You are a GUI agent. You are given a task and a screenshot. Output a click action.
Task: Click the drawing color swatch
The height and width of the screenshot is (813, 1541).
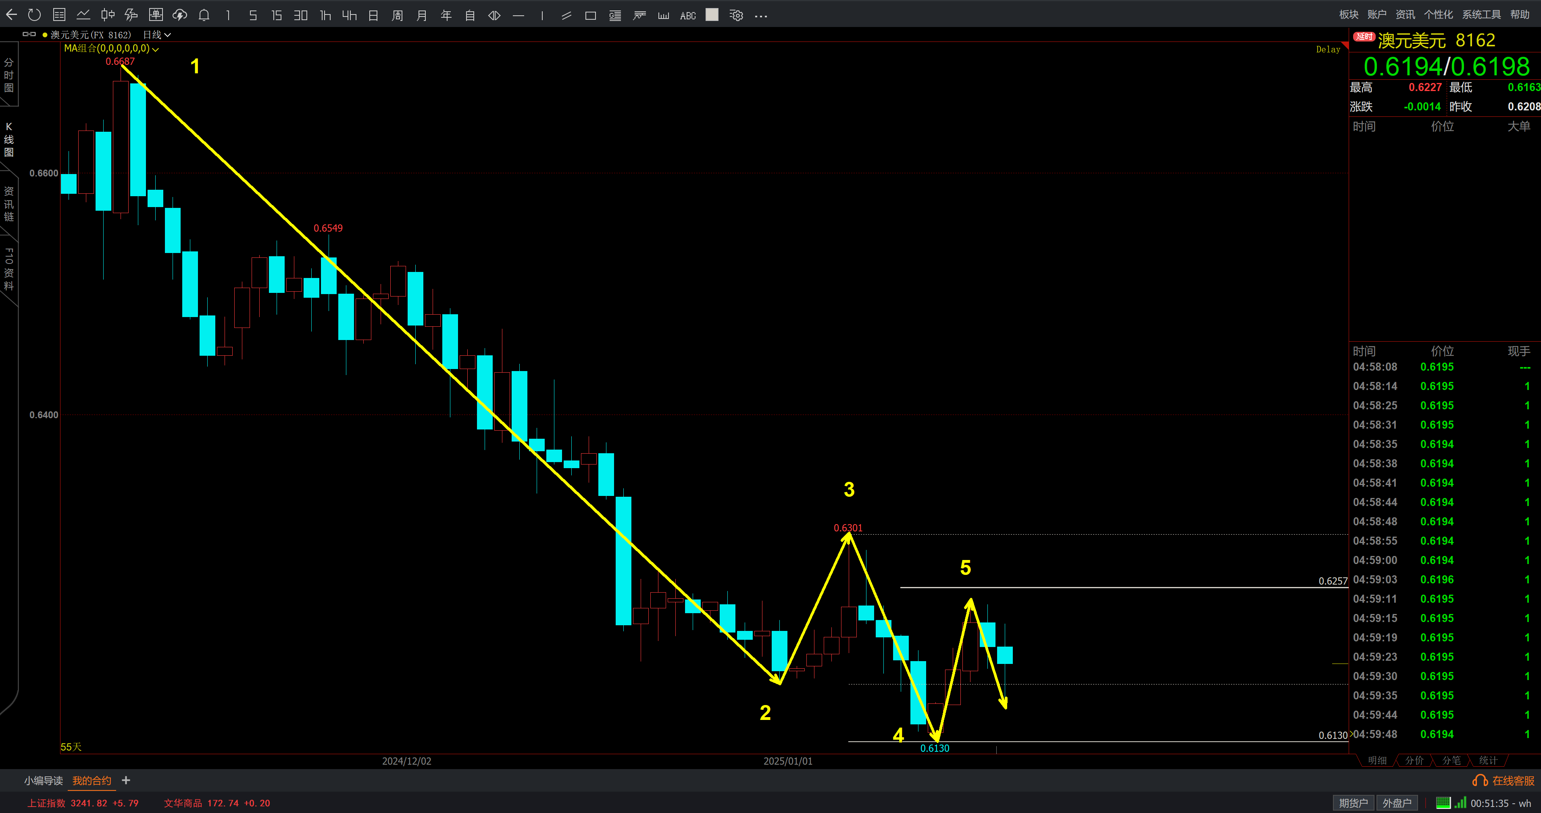(x=712, y=15)
